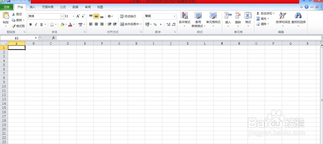
Task: Switch to the View (视图) tab
Action: [100, 7]
